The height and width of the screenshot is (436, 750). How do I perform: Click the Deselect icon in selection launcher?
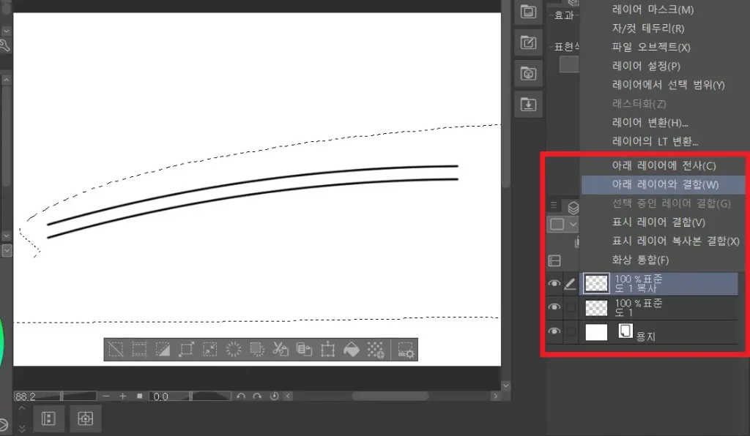click(116, 350)
